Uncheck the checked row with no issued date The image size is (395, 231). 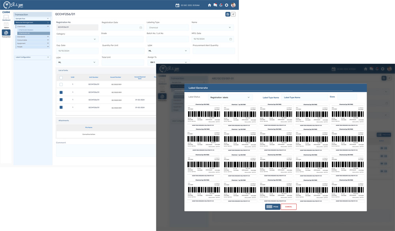(x=61, y=92)
